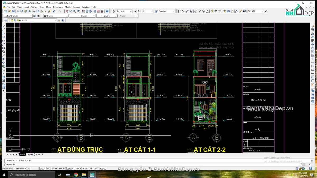This screenshot has height=178, width=317.
Task: Open the table style Standard dropdown
Action: click(167, 11)
